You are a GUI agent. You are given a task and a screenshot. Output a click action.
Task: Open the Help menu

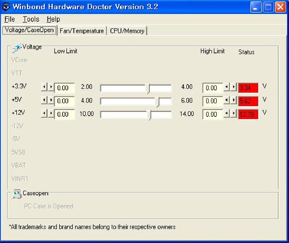click(x=53, y=19)
